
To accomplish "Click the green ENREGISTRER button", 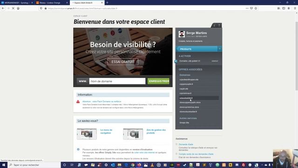I will click(158, 81).
